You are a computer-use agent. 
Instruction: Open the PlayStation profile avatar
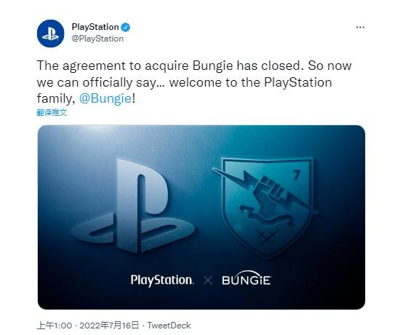tap(50, 33)
